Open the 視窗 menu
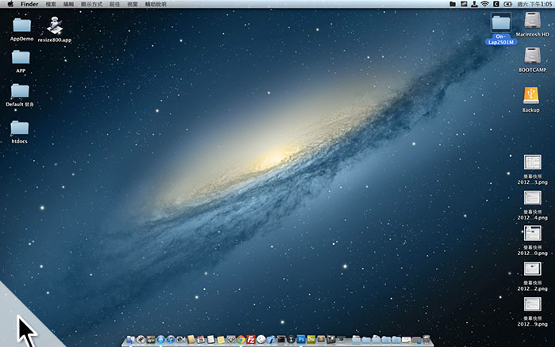 coord(132,4)
